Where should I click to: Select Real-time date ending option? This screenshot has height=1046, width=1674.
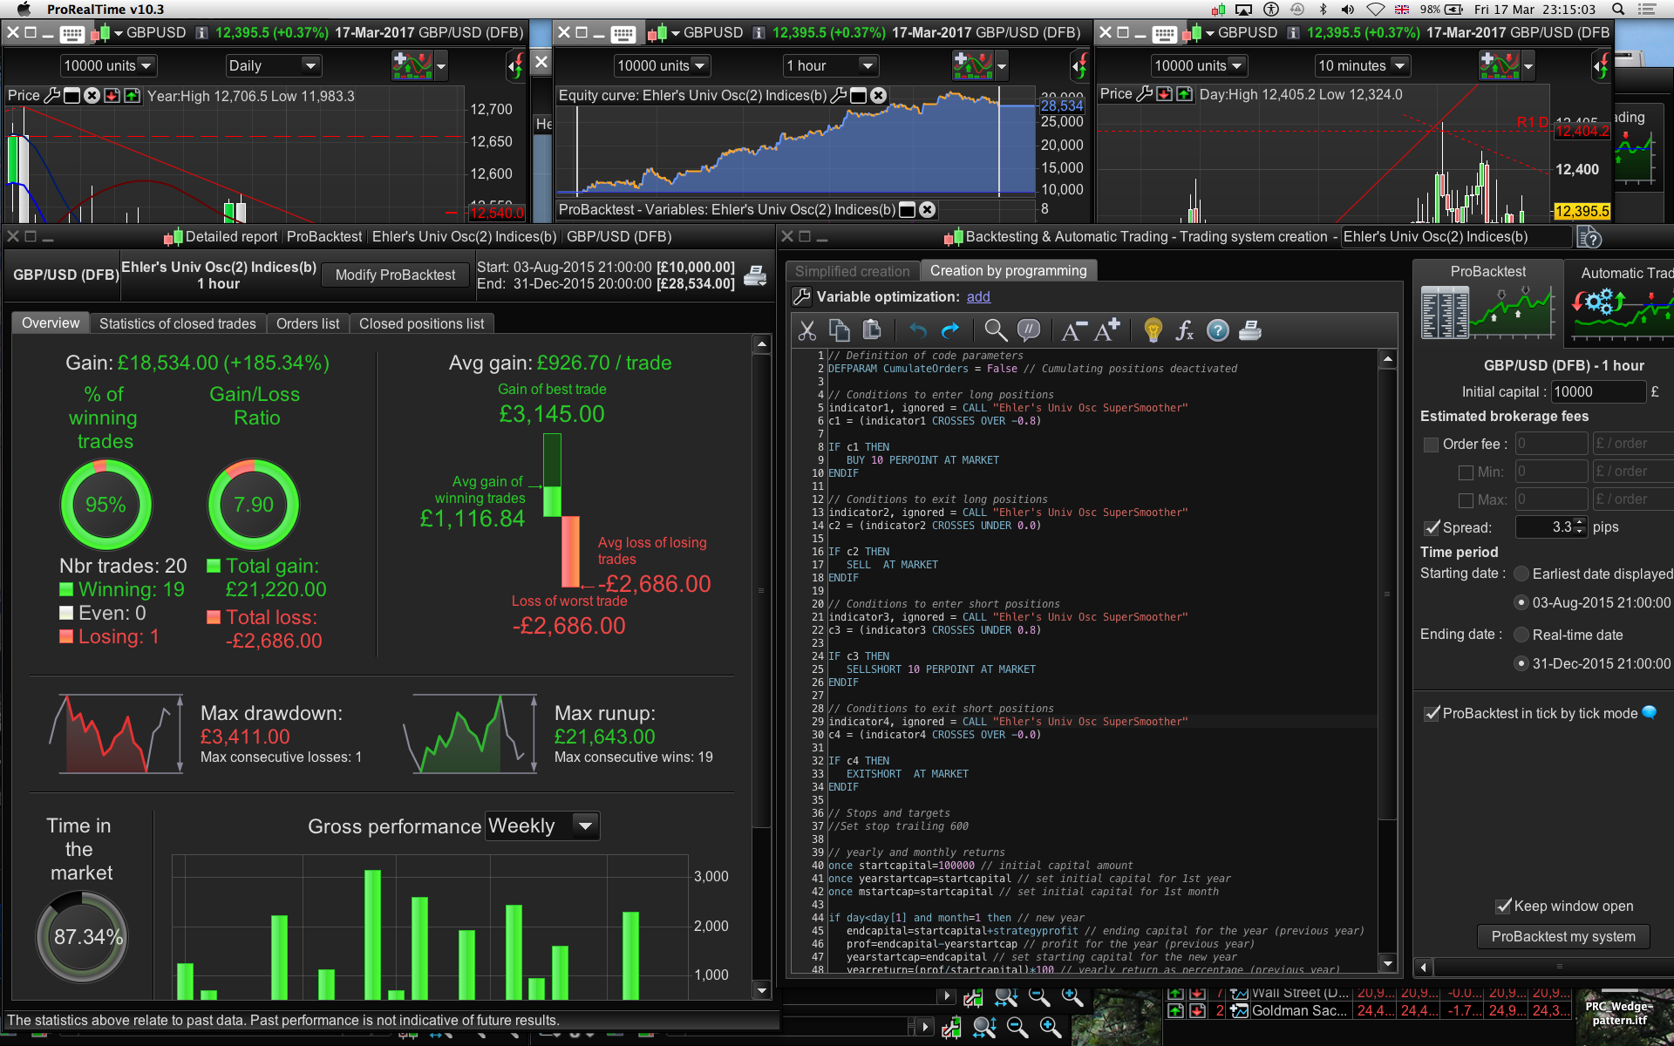(1521, 635)
